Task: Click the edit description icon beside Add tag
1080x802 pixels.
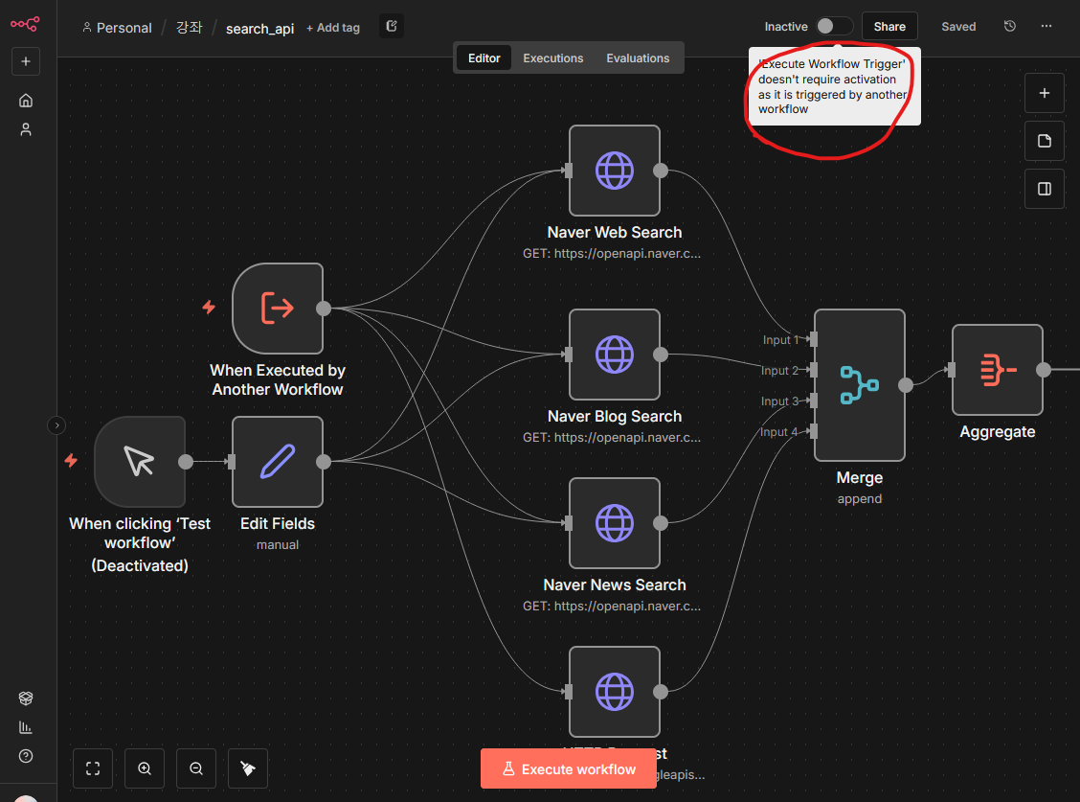Action: (x=392, y=26)
